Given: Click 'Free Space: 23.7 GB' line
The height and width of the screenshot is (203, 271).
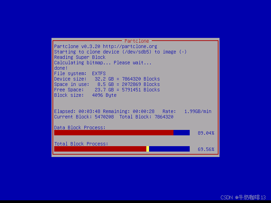Looking at the screenshot, I should [107, 90].
